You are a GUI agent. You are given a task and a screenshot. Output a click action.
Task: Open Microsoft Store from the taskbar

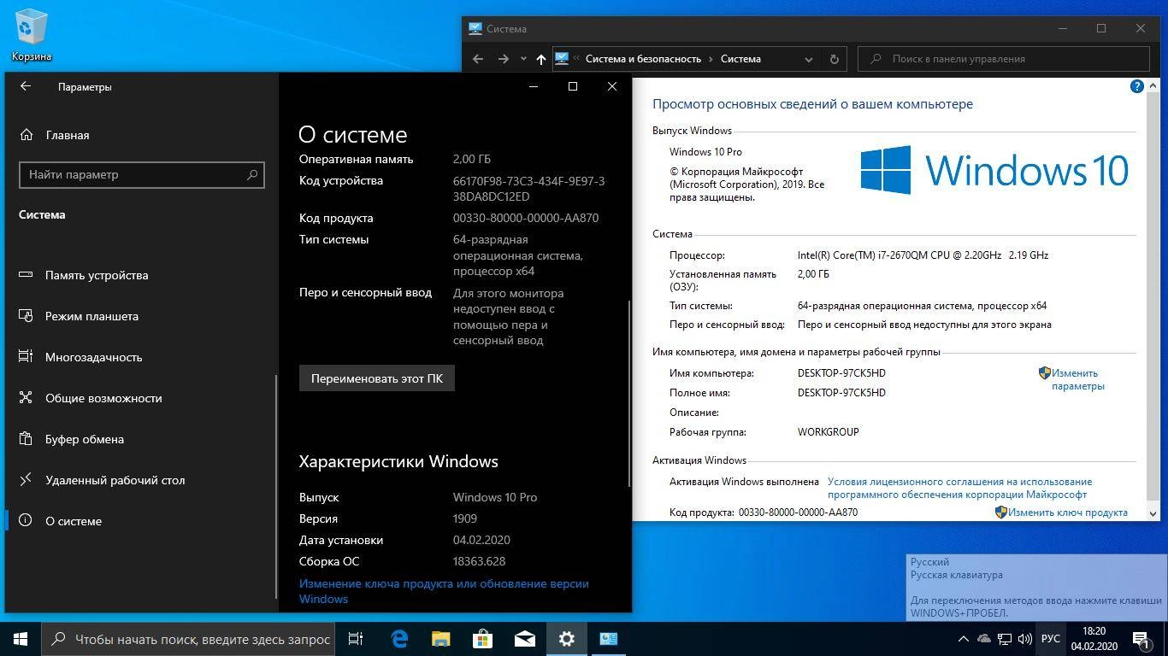tap(483, 639)
